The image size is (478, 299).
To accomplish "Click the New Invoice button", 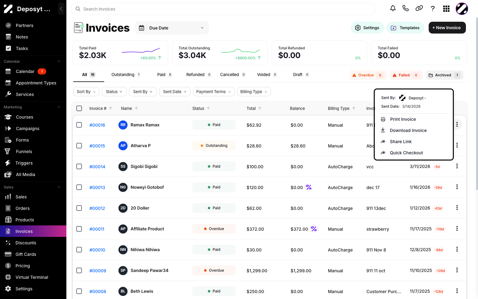I will 447,28.
